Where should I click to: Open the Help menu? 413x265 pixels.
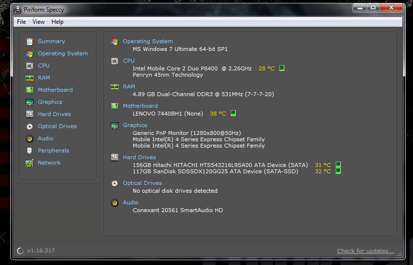pyautogui.click(x=57, y=22)
